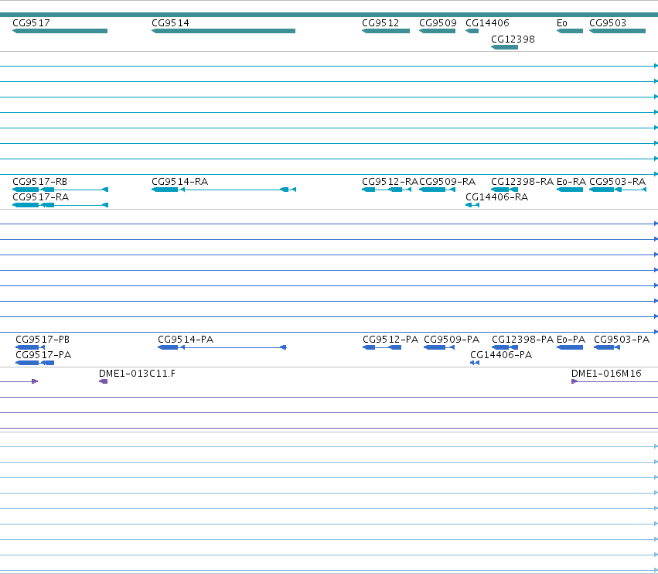Click the CG9514-RA transcript label

[x=179, y=182]
